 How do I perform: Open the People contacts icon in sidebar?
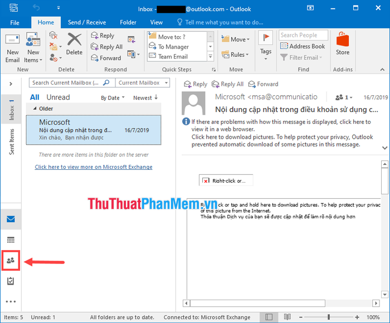[11, 260]
